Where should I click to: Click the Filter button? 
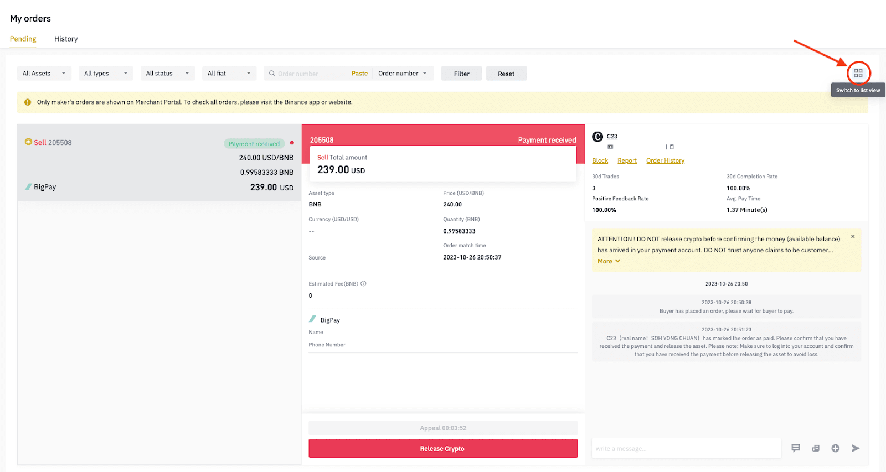tap(462, 74)
